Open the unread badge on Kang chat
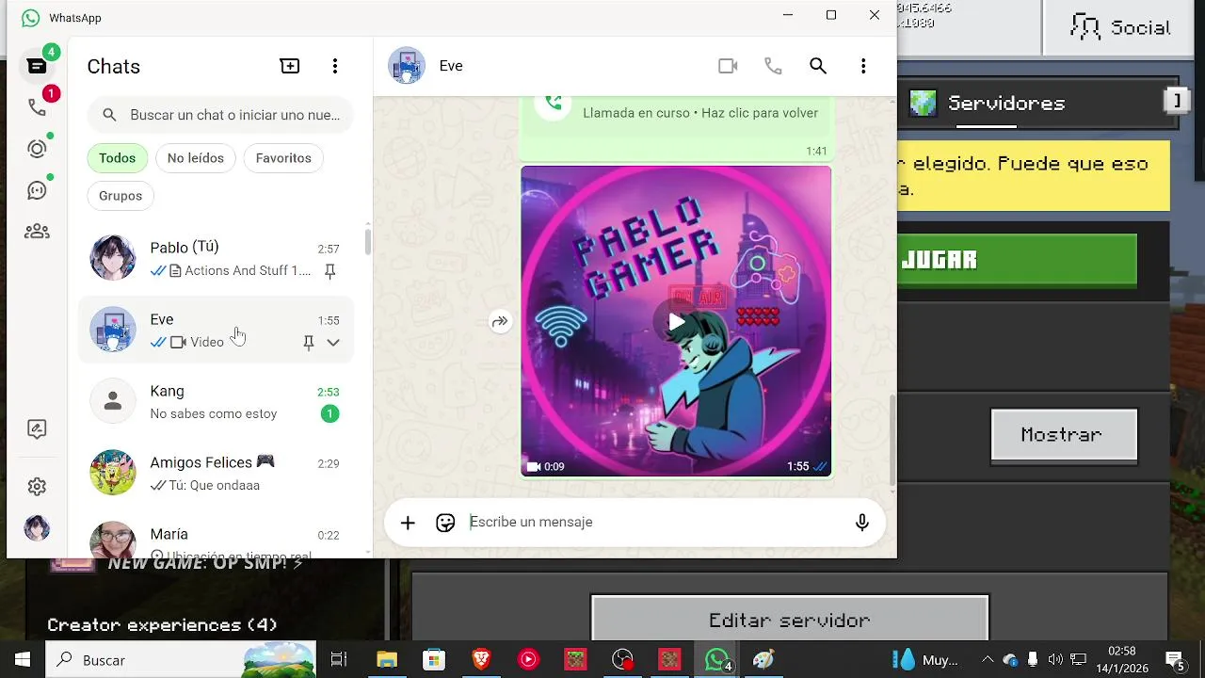The image size is (1205, 678). pyautogui.click(x=329, y=414)
